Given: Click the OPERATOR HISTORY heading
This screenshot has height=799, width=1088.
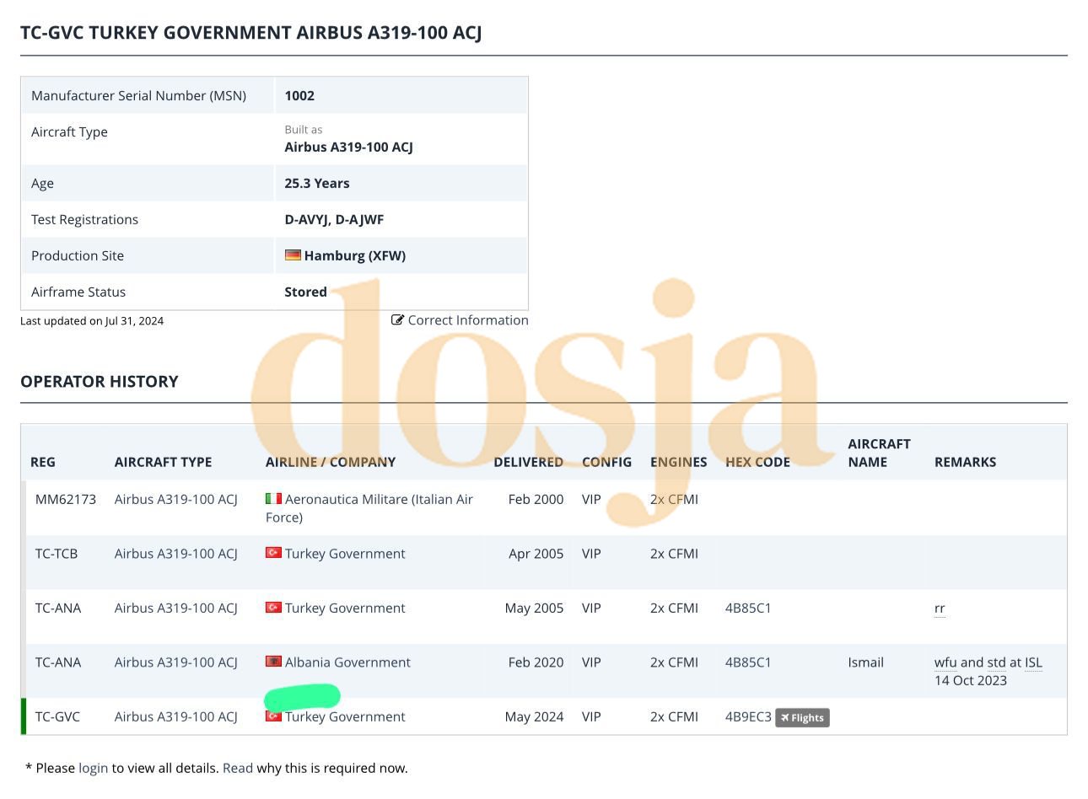Looking at the screenshot, I should 100,381.
